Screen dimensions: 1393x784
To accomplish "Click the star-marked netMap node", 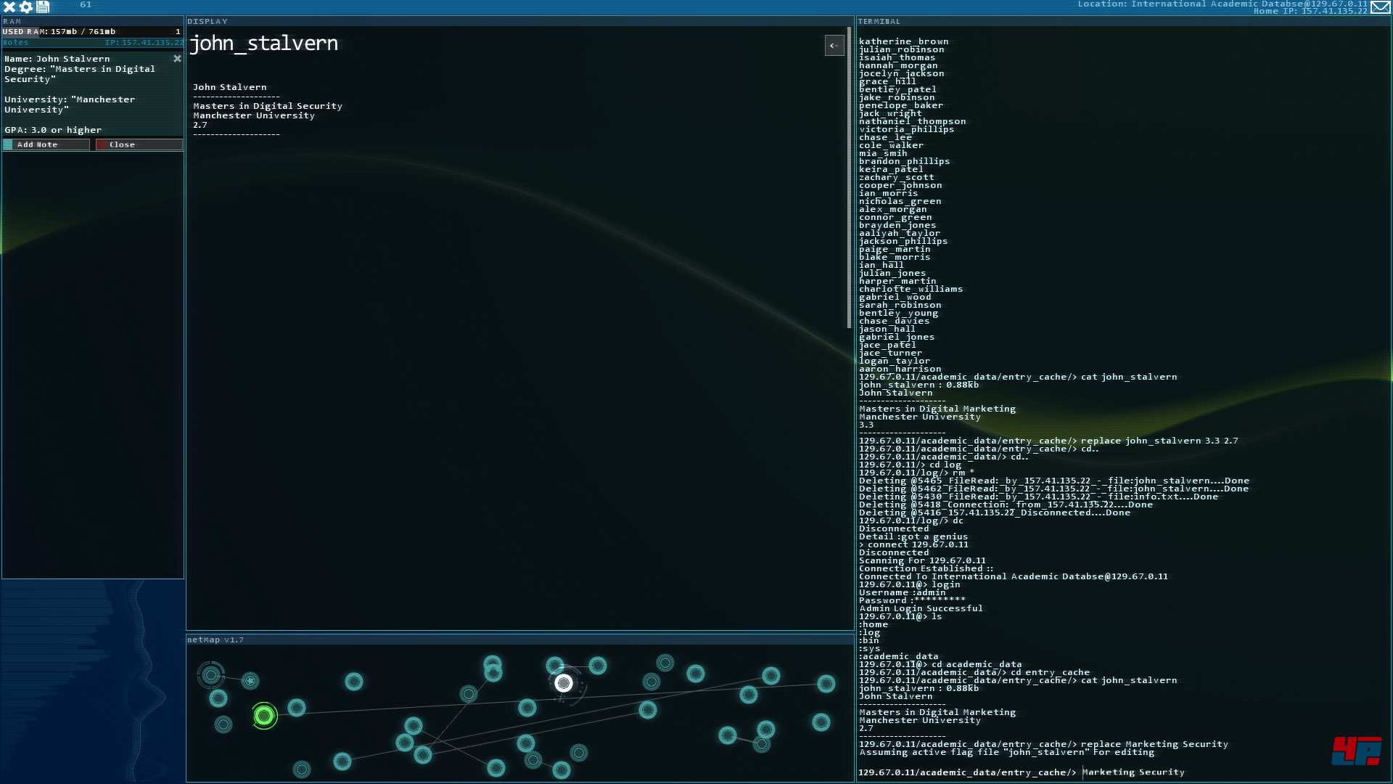I will click(x=250, y=681).
